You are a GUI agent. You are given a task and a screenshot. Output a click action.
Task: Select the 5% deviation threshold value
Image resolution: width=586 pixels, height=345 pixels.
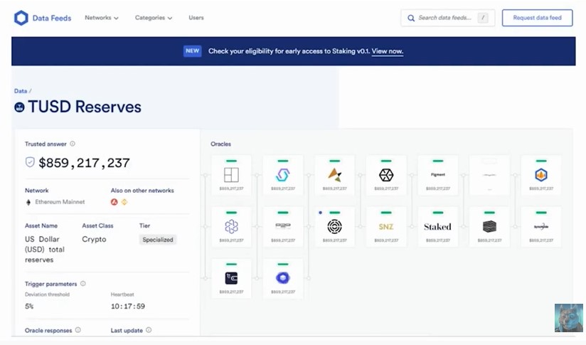(29, 306)
